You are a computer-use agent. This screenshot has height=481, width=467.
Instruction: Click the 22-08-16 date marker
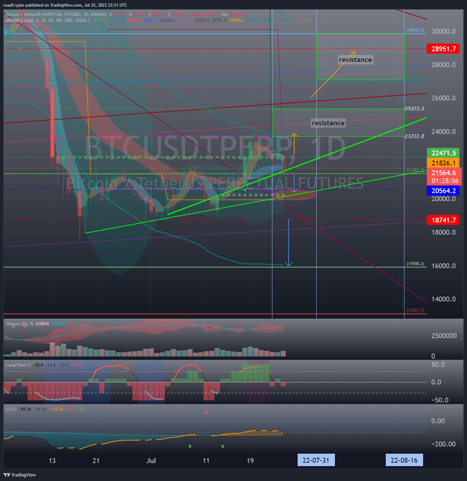tap(404, 460)
